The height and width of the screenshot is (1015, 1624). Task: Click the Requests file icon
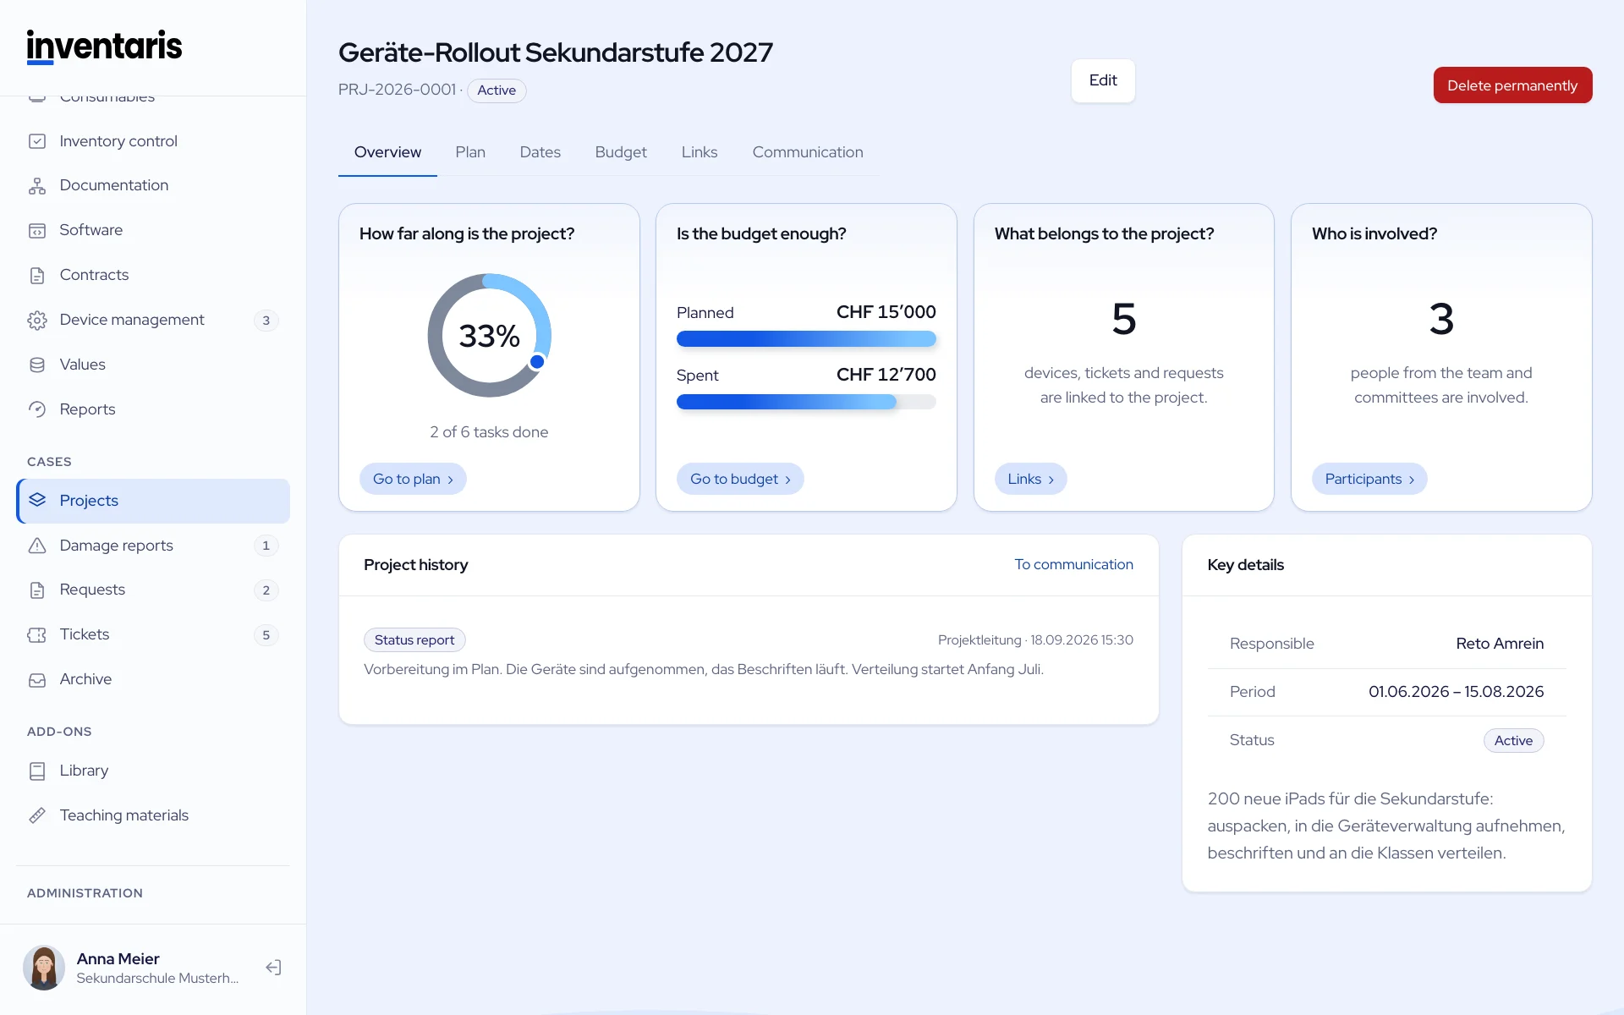click(x=37, y=590)
